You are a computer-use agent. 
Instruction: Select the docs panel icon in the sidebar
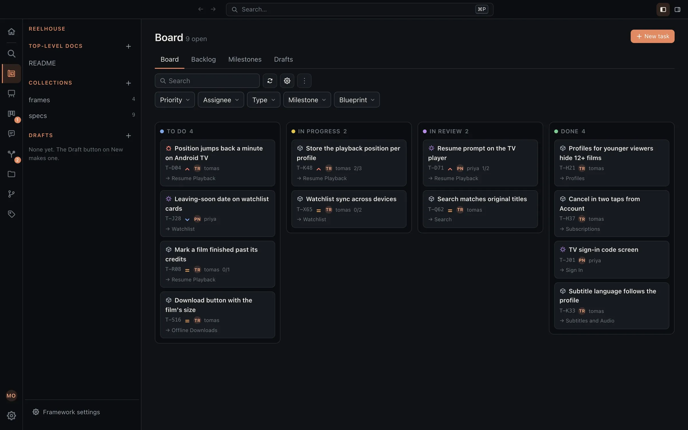pyautogui.click(x=11, y=74)
